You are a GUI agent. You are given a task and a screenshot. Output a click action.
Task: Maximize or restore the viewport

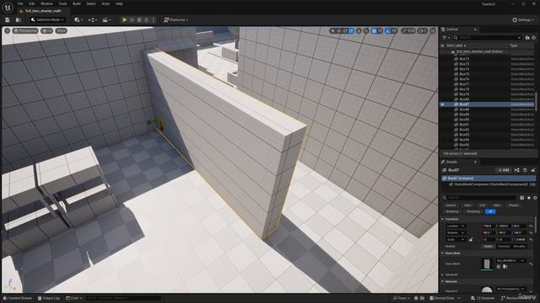click(x=433, y=31)
